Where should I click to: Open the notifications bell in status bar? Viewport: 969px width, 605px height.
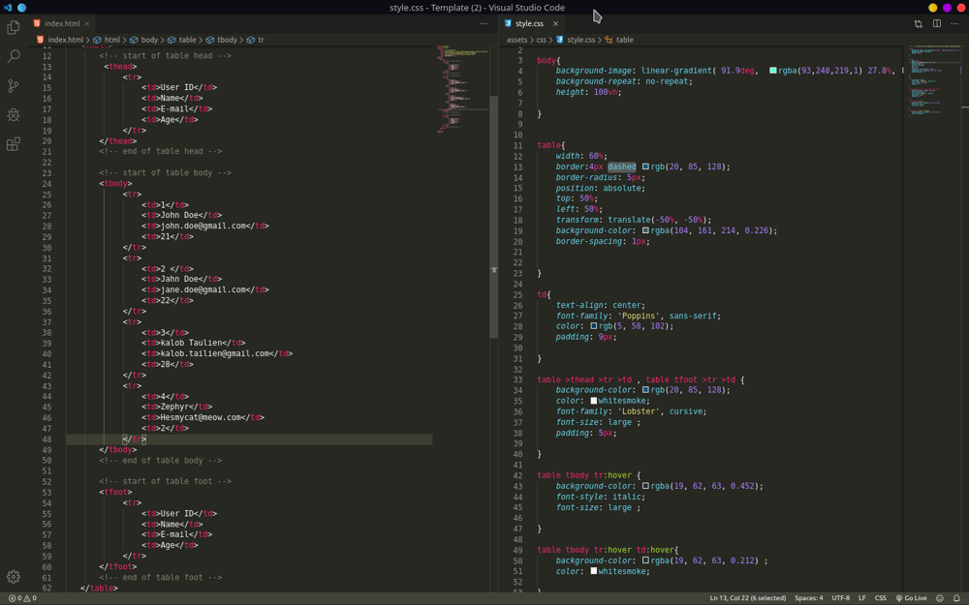tap(956, 598)
